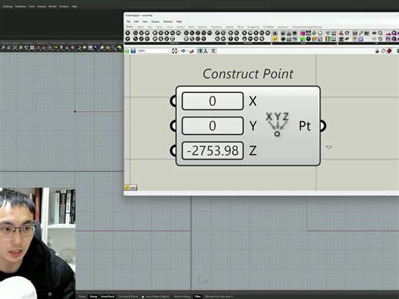Click the color wheel icon in Rhino toolbar
399x299 pixels.
(x=79, y=48)
